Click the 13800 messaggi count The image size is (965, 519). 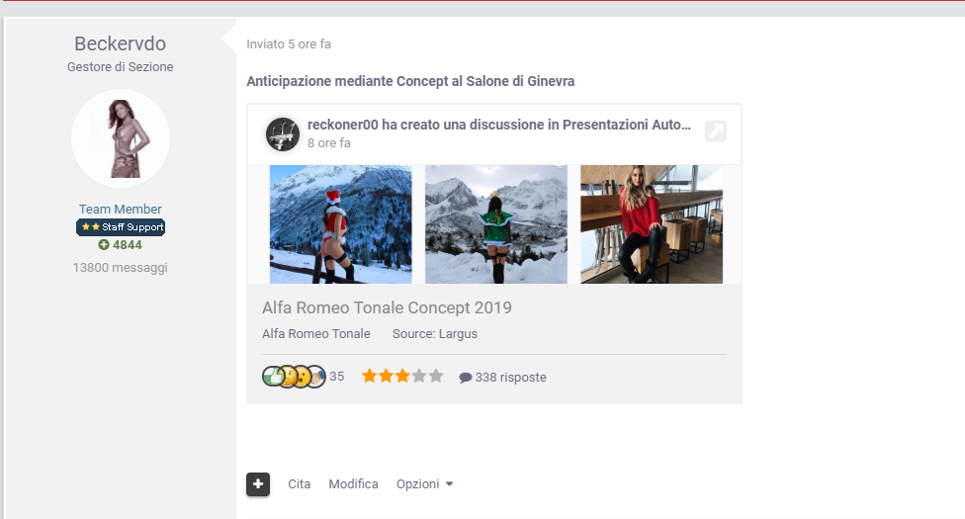[x=120, y=268]
